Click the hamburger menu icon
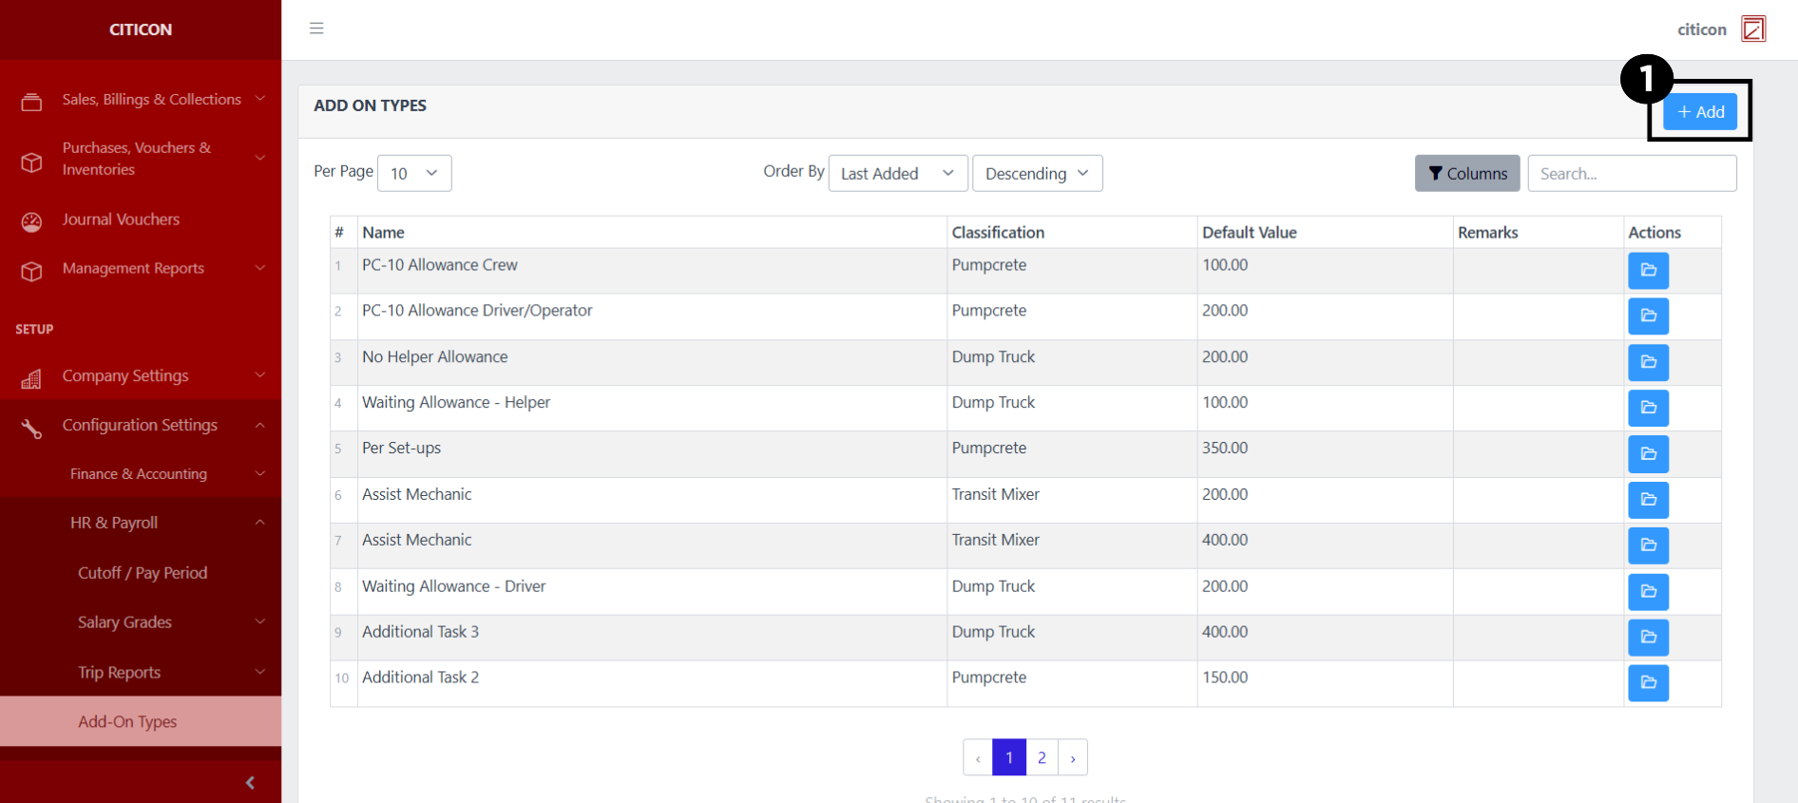 click(316, 29)
